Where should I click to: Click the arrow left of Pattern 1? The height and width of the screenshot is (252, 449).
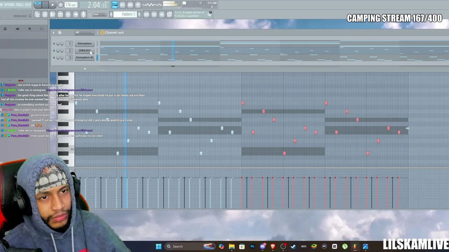pyautogui.click(x=111, y=14)
